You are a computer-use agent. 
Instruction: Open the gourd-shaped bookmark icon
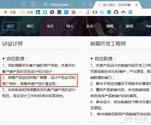click(88, 12)
